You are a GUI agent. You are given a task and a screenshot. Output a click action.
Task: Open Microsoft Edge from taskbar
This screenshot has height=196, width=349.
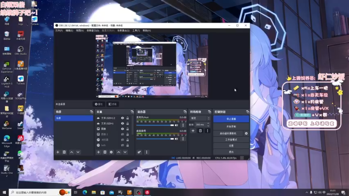tap(85, 193)
